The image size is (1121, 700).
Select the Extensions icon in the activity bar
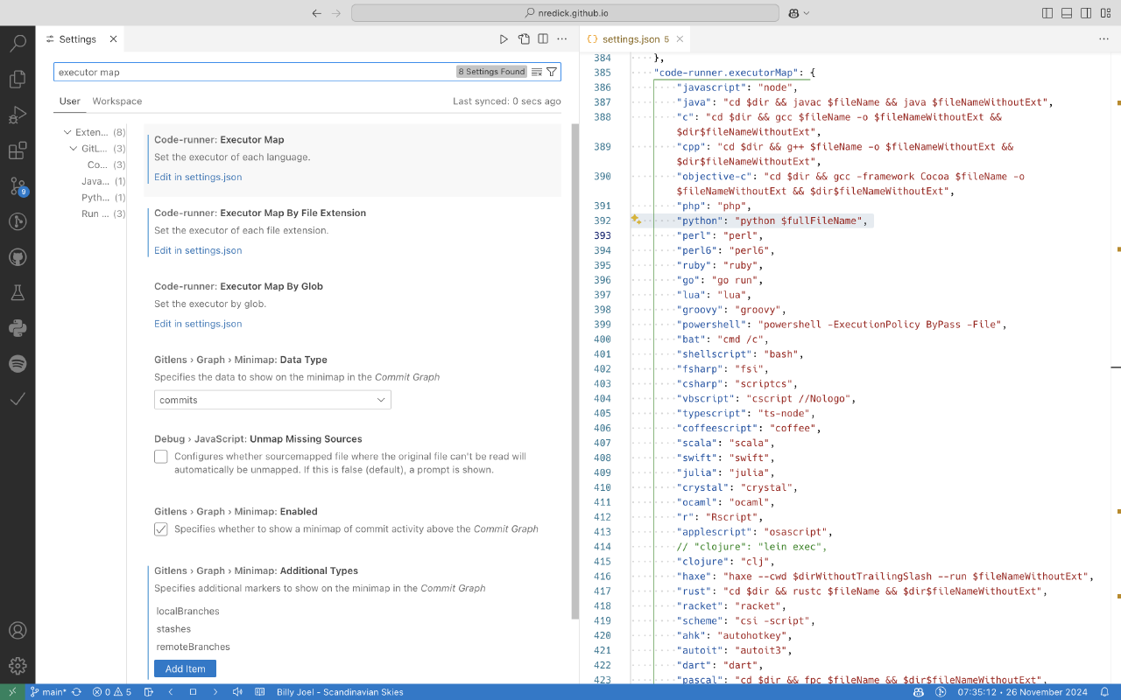[x=18, y=150]
